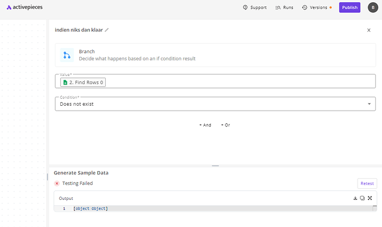Click the panel resize handle bar
The height and width of the screenshot is (227, 382).
pyautogui.click(x=215, y=166)
